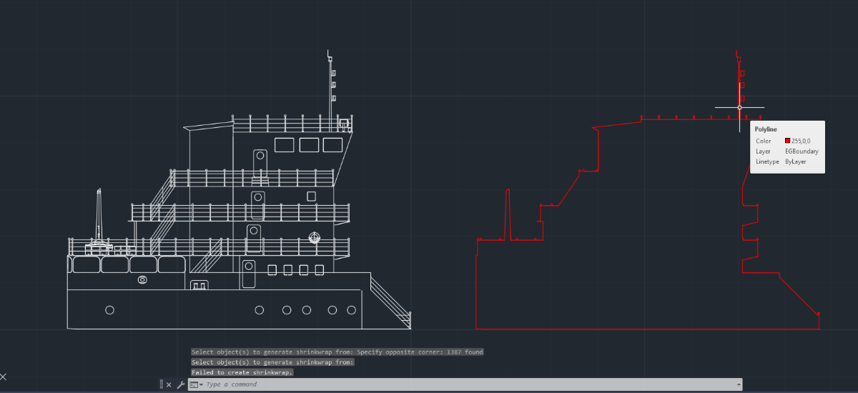The image size is (858, 393).
Task: Click the command line drag grip handle
Action: point(161,384)
